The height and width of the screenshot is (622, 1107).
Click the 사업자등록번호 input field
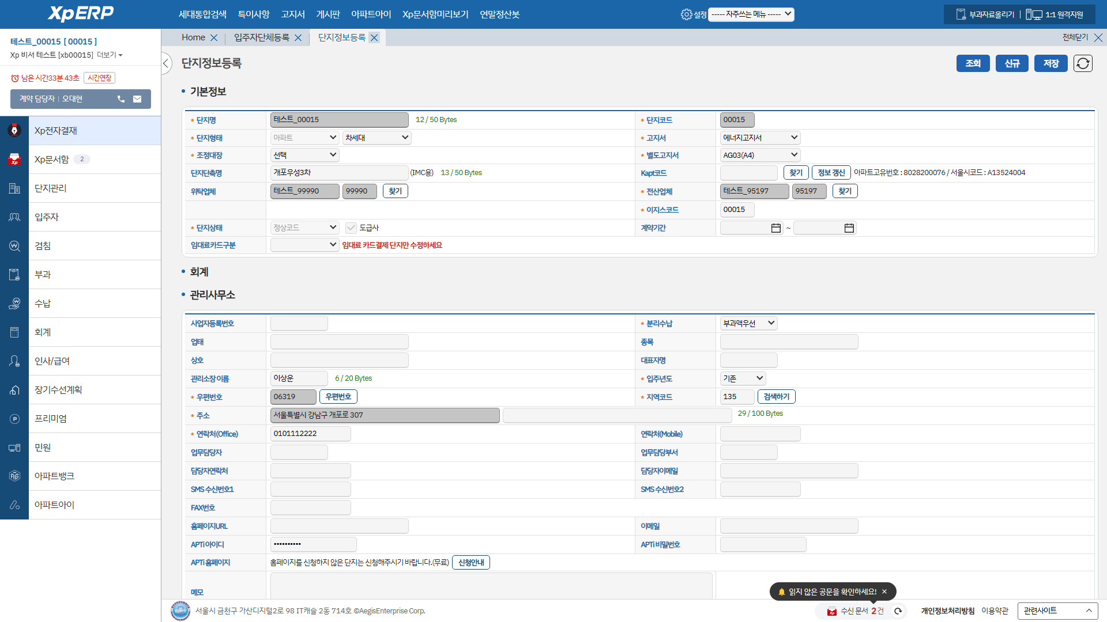[299, 323]
